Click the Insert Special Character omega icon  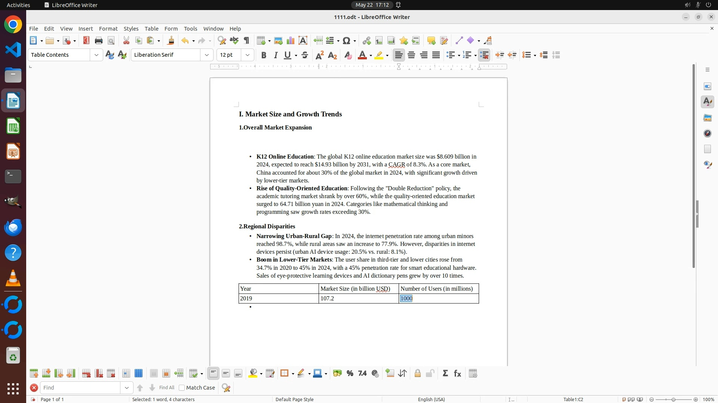pos(346,41)
